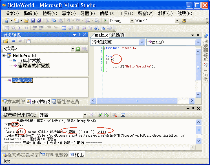Select 巨集和常數 tree item
Viewport: 210px width, 165px height.
[x=29, y=60]
